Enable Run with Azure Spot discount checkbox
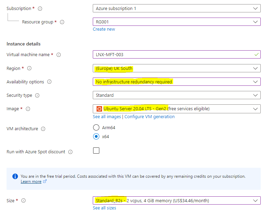This screenshot has height=217, width=269. pos(96,151)
